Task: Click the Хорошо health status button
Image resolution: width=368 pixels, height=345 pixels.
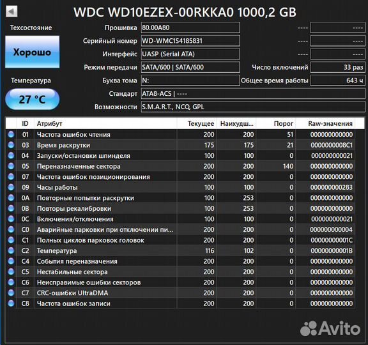Action: [32, 52]
